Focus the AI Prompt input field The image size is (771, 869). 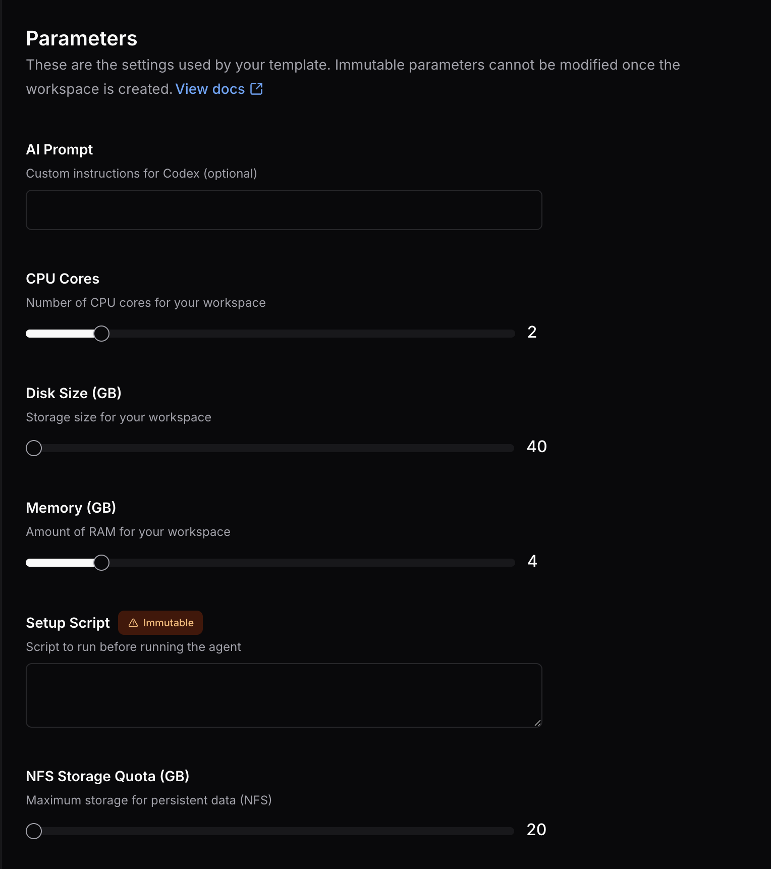pyautogui.click(x=284, y=209)
